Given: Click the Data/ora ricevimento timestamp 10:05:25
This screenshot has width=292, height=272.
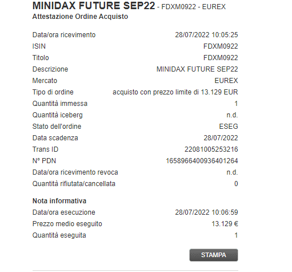Looking at the screenshot, I should 206,35.
